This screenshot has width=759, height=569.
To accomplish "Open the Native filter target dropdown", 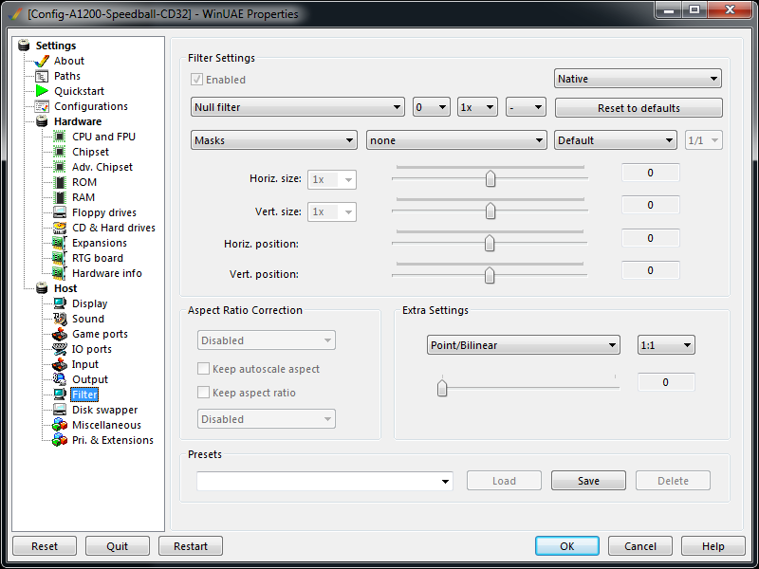I will click(638, 79).
